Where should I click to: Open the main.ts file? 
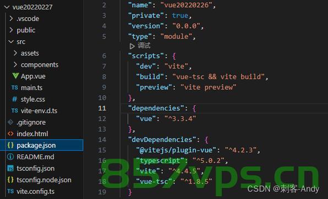point(31,88)
